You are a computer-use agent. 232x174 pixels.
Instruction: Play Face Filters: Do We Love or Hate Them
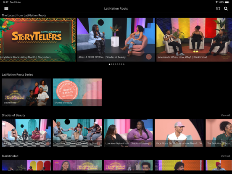(179, 133)
